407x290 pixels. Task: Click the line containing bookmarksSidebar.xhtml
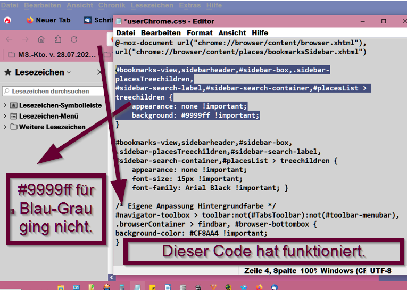[241, 52]
